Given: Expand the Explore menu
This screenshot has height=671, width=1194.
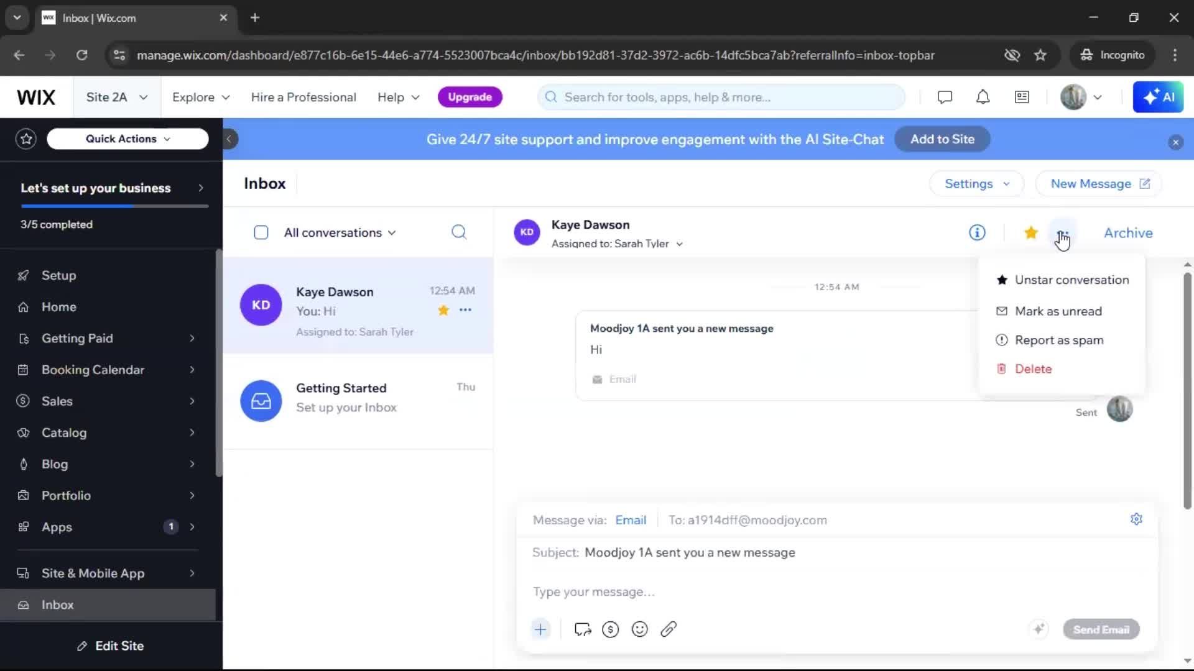Looking at the screenshot, I should click(x=201, y=98).
